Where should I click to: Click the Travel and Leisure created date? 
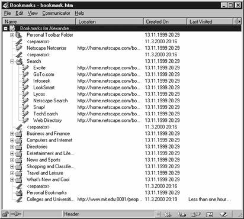pos(162,173)
